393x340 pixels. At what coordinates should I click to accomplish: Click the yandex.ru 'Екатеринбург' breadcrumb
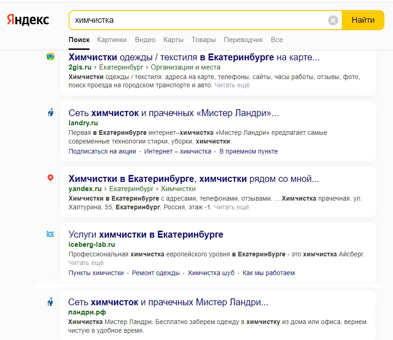click(x=131, y=189)
